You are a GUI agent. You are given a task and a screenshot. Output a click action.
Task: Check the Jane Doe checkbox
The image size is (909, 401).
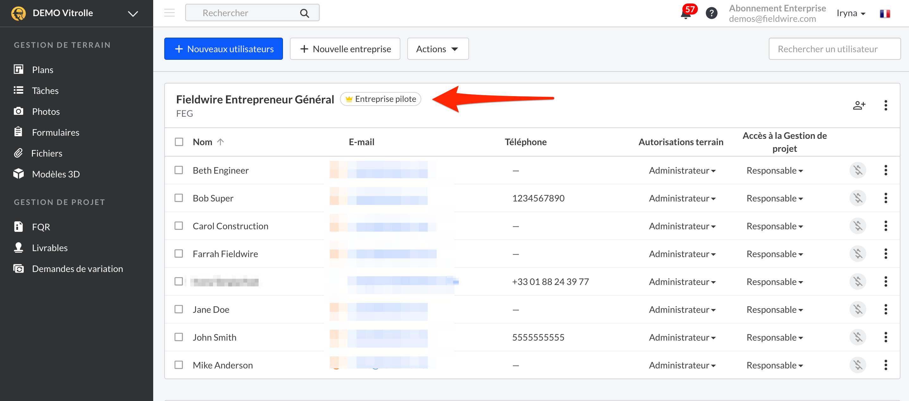click(x=179, y=310)
